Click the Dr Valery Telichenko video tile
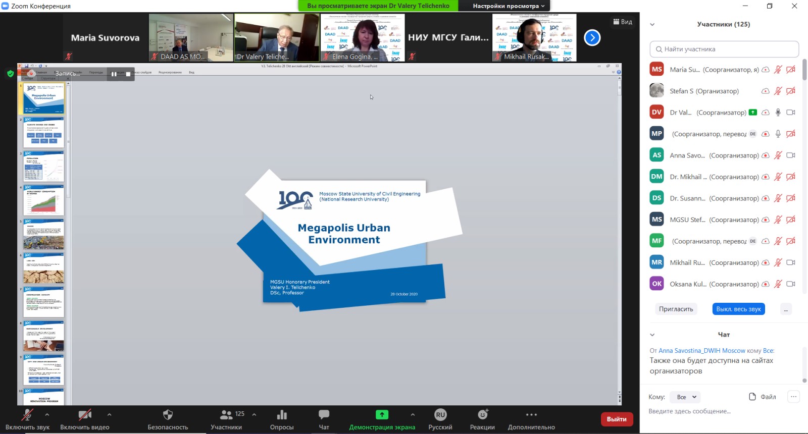Image resolution: width=808 pixels, height=434 pixels. (277, 38)
